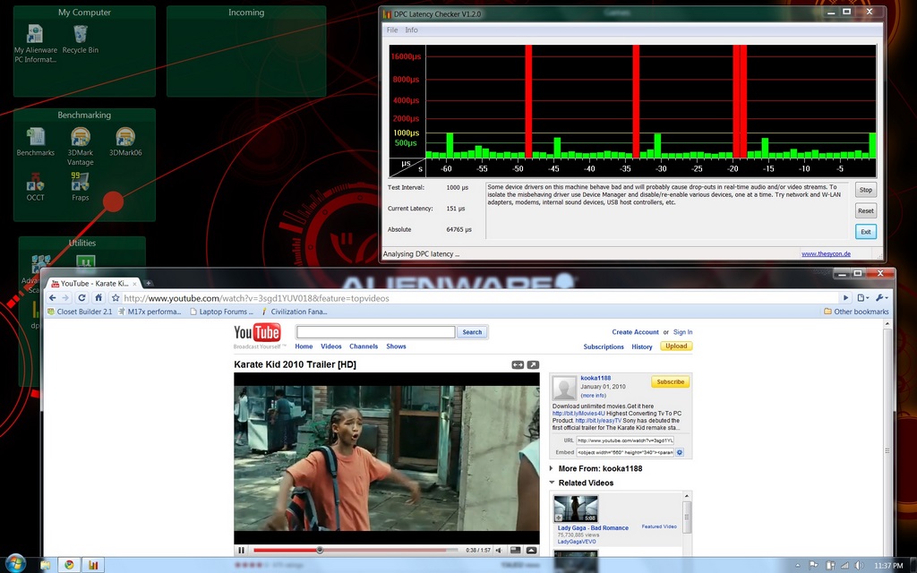The image size is (917, 573).
Task: Reload the YouTube page
Action: pyautogui.click(x=81, y=297)
